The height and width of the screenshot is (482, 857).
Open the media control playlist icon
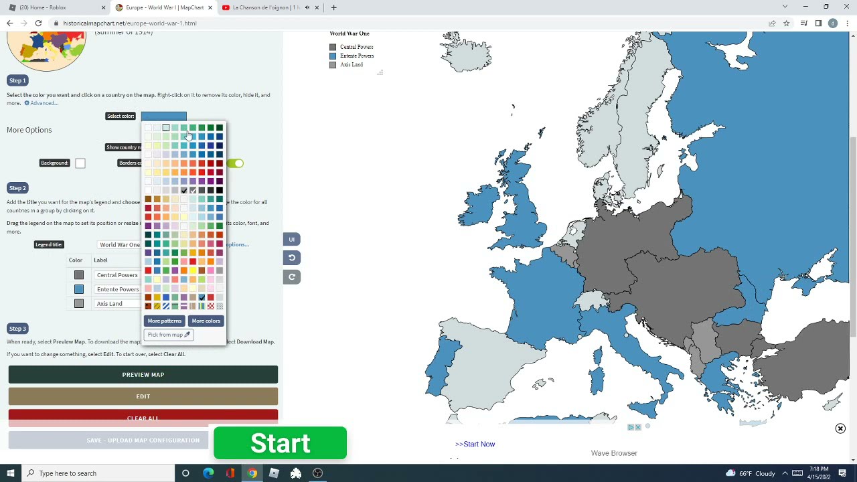point(804,23)
